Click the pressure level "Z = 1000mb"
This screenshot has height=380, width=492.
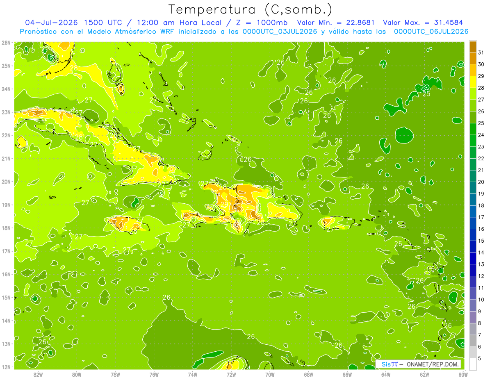260,23
